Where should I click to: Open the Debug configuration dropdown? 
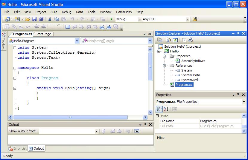pyautogui.click(x=139, y=19)
